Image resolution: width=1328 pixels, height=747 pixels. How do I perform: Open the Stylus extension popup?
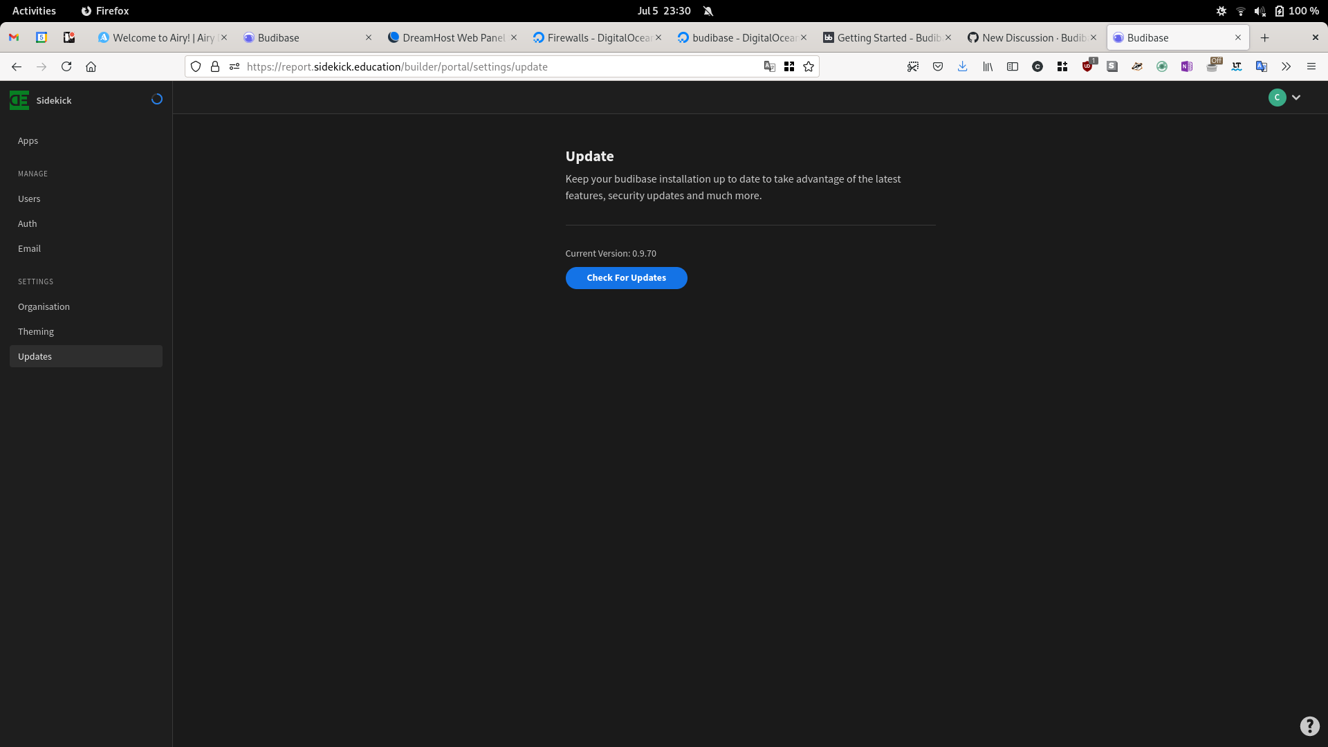[1112, 66]
